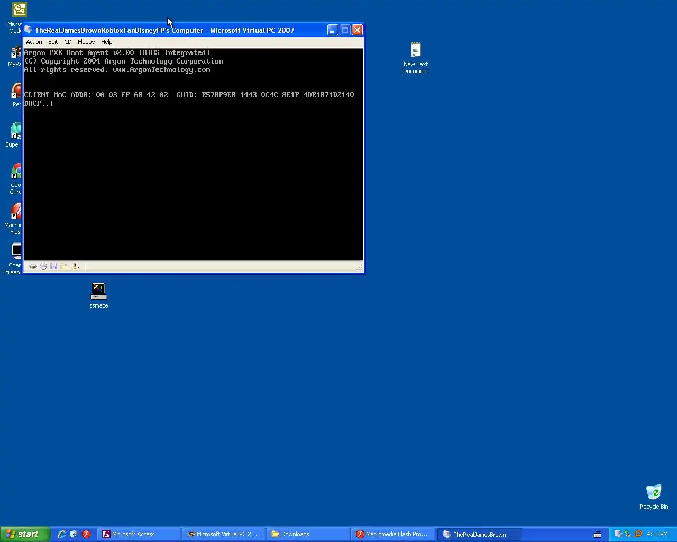This screenshot has width=677, height=542.
Task: Open the Floppy menu in Virtual PC
Action: pyautogui.click(x=86, y=42)
